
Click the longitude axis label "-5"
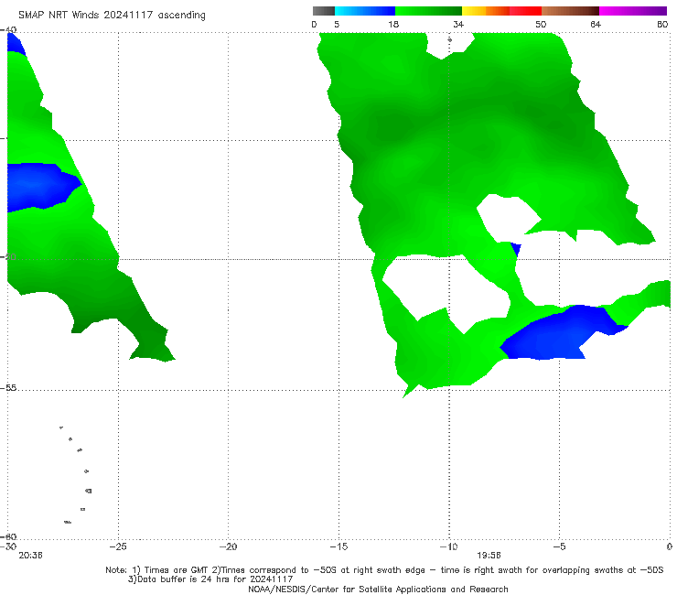pos(559,546)
